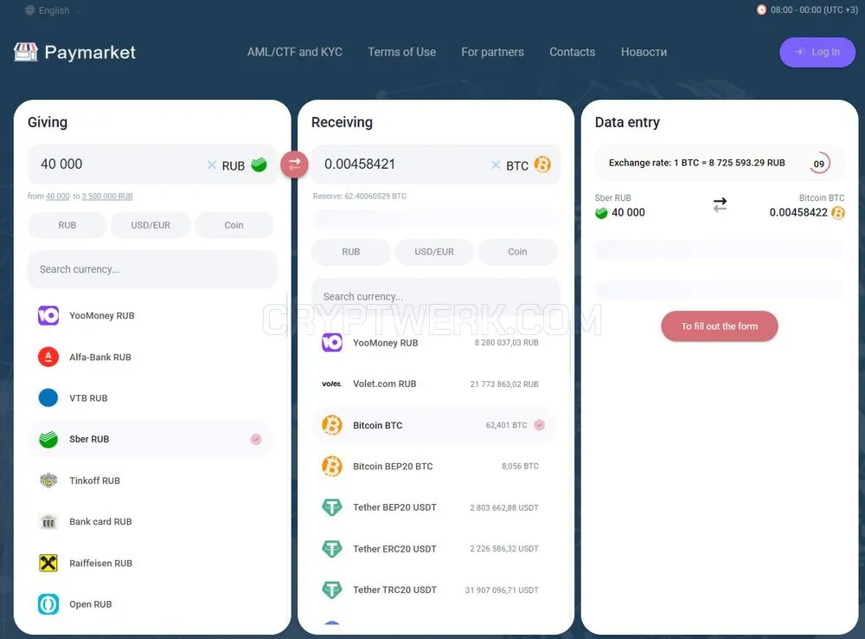Click the Bitcoin BTC orange icon in list

[x=331, y=425]
